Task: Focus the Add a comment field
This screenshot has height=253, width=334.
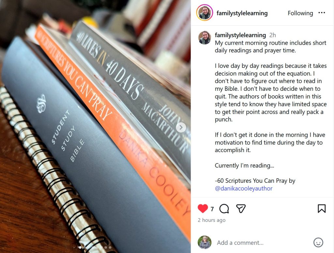Action: coord(263,243)
